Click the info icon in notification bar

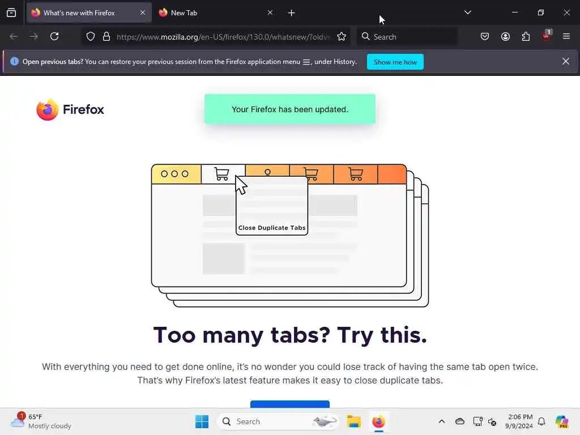14,61
